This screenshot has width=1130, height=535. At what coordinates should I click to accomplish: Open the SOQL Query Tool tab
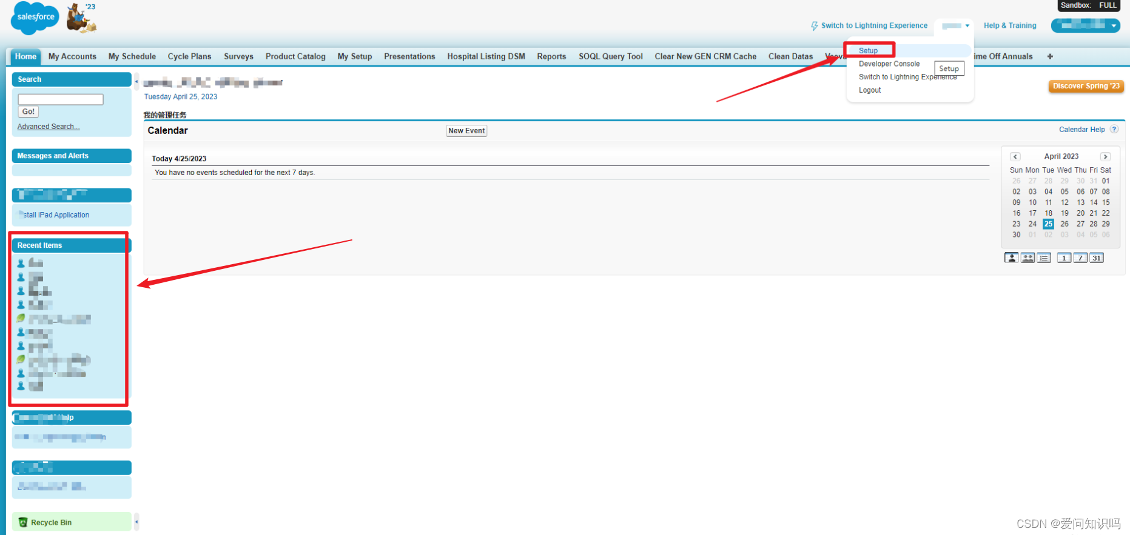tap(610, 56)
